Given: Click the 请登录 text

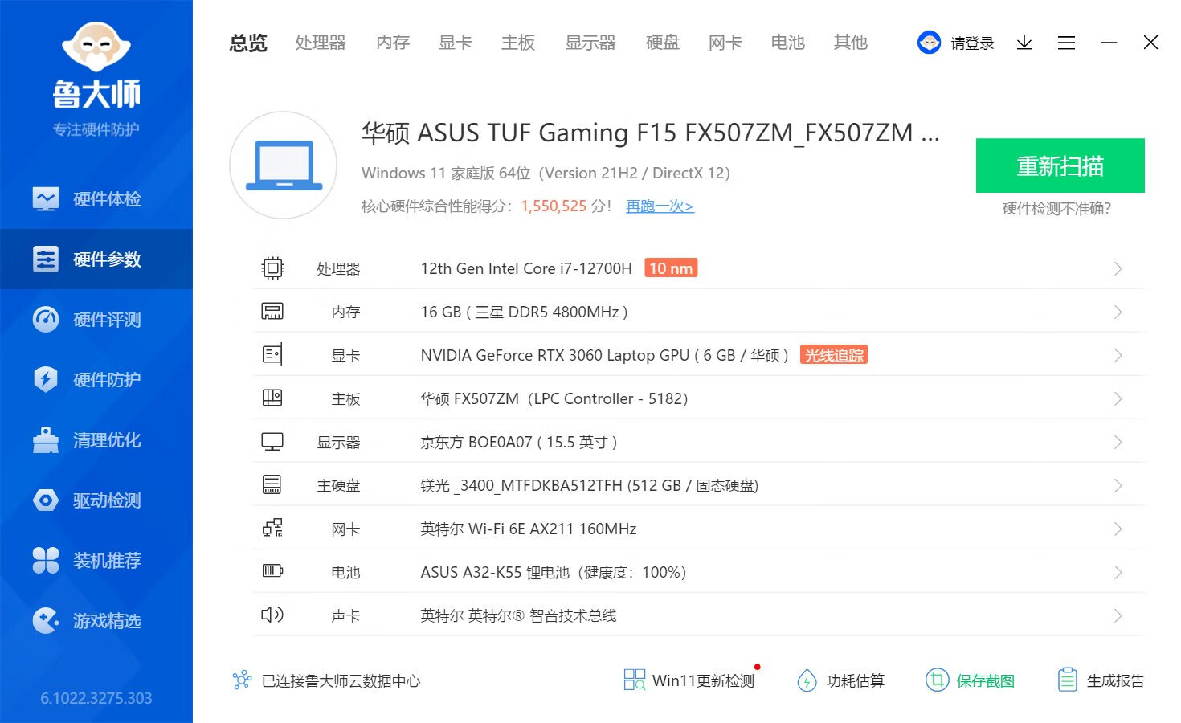Looking at the screenshot, I should click(973, 43).
